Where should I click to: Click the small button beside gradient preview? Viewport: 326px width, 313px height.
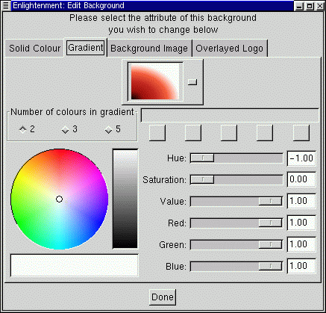coord(192,82)
